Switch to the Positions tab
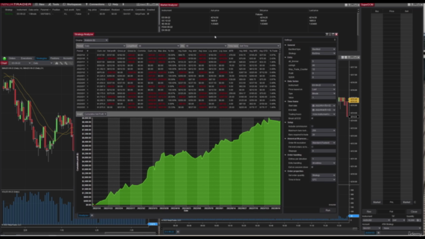Screen dimensions: 425x239 pyautogui.click(x=54, y=58)
